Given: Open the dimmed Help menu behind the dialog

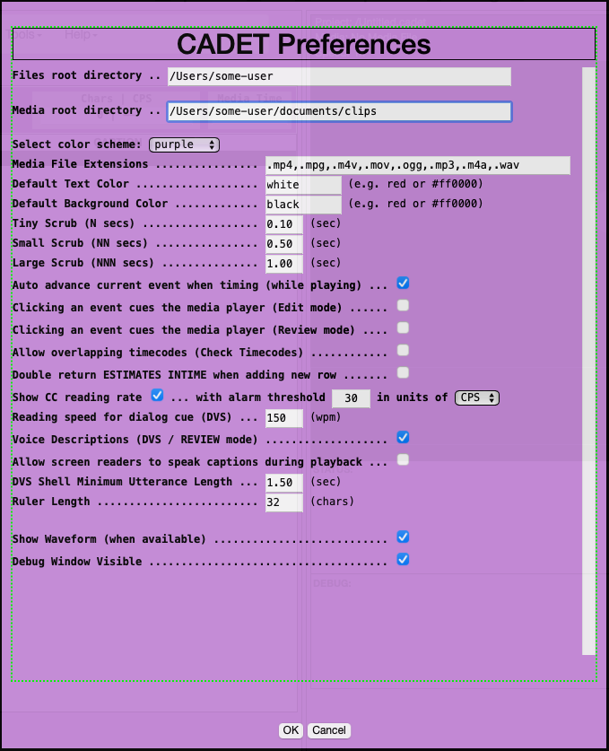Looking at the screenshot, I should [81, 34].
